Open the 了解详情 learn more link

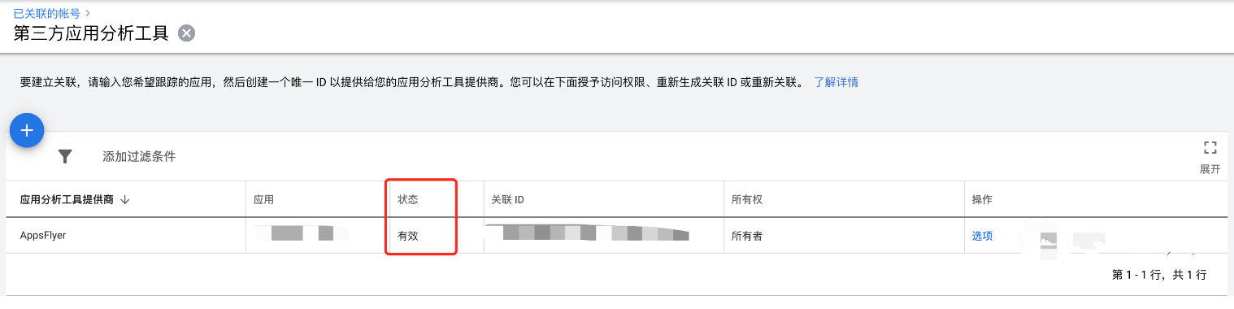click(836, 82)
